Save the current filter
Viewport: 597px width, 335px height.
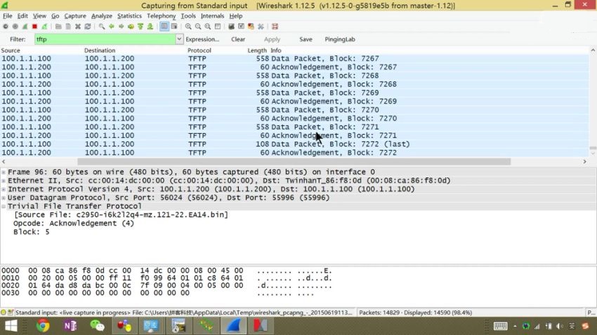[x=306, y=39]
